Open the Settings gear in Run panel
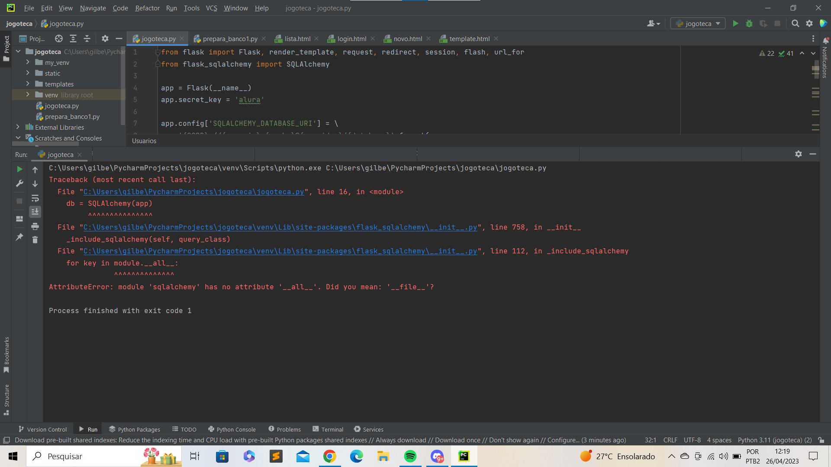831x467 pixels. (x=799, y=154)
